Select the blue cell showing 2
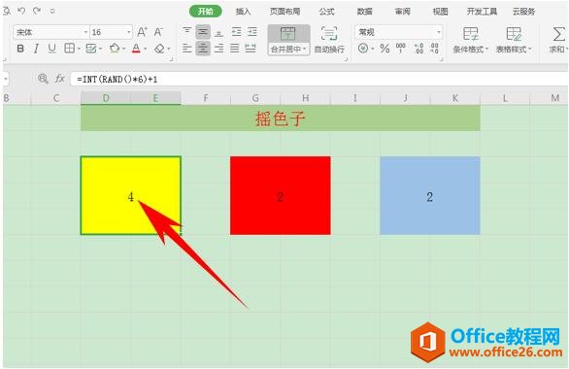Viewport: 569px width, 369px height. tap(429, 195)
